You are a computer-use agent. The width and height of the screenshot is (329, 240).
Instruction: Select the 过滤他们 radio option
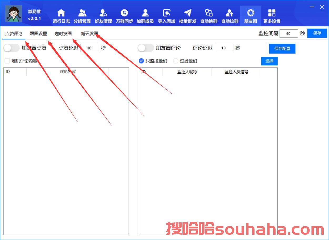click(x=176, y=61)
